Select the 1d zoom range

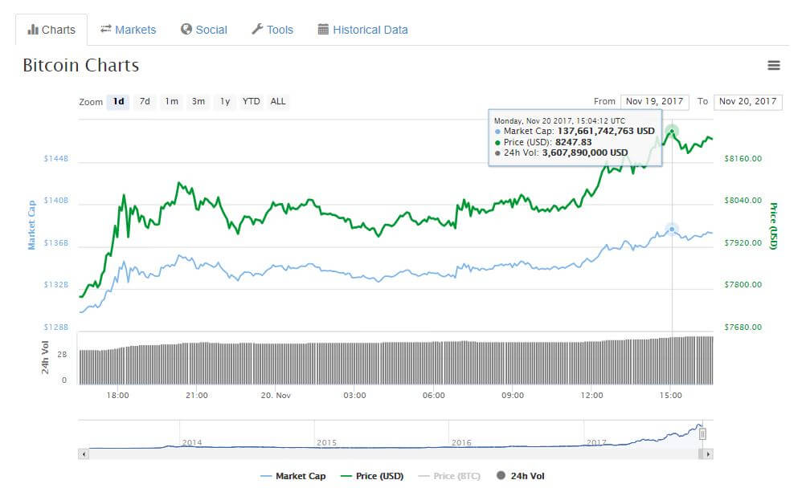(118, 102)
